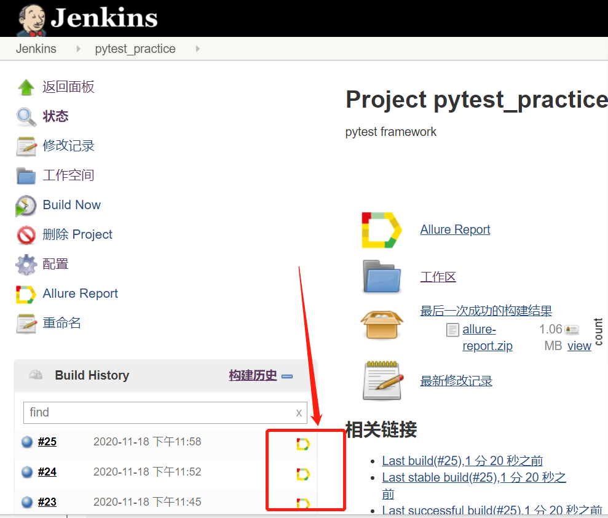
Task: Click the notepad 修改记录 icon in sidebar
Action: [x=26, y=146]
